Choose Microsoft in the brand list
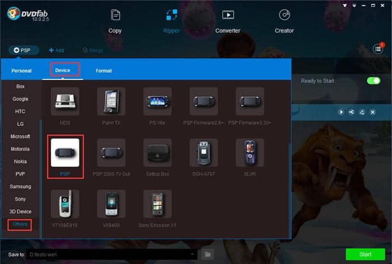Image resolution: width=392 pixels, height=264 pixels. point(20,136)
